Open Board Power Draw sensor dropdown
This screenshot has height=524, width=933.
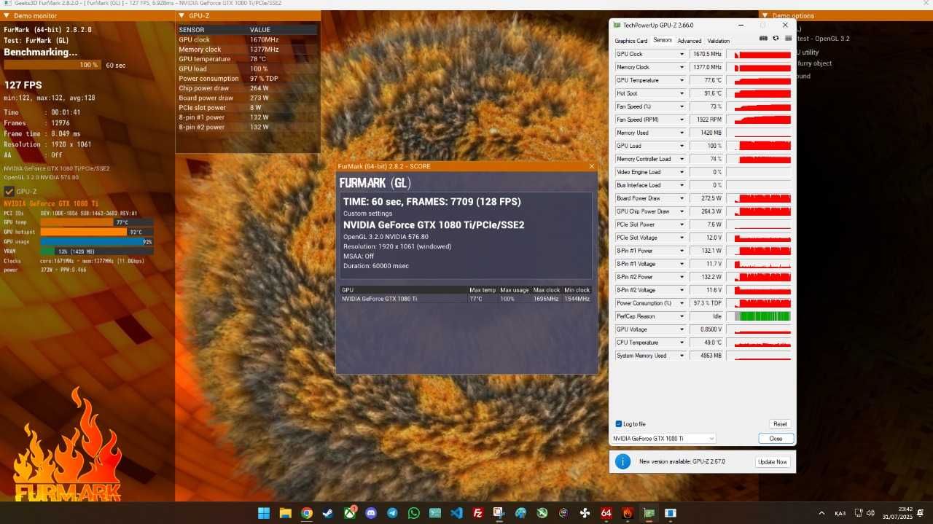click(682, 198)
